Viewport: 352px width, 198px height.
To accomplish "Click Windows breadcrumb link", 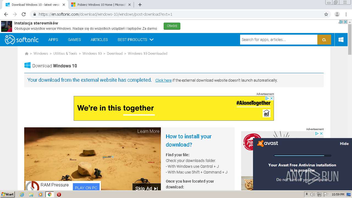I will click(x=41, y=54).
